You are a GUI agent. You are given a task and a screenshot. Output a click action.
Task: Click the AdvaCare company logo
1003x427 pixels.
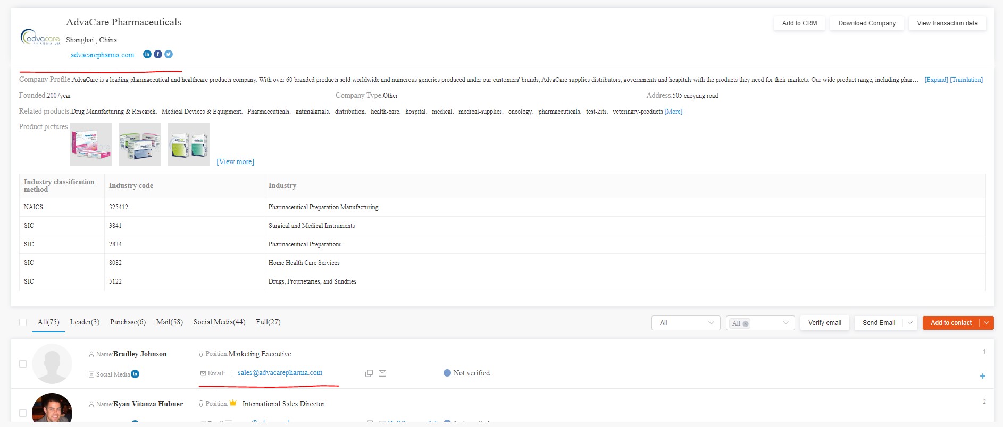[x=40, y=37]
